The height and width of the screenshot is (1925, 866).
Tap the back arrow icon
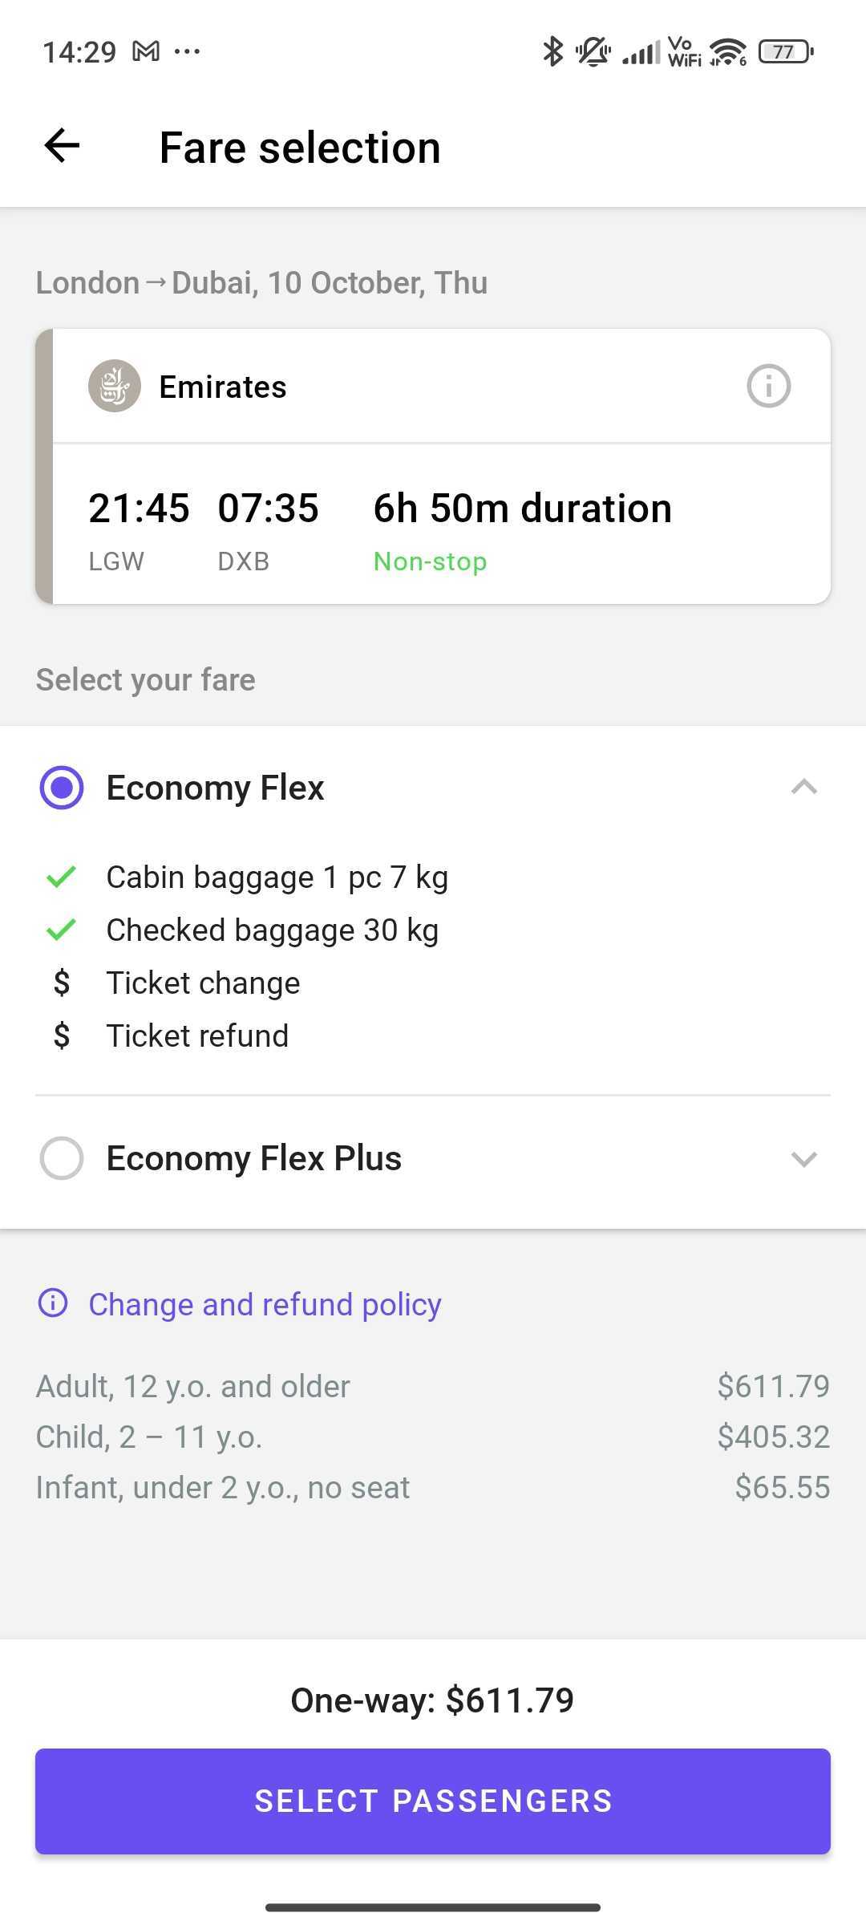(x=62, y=147)
